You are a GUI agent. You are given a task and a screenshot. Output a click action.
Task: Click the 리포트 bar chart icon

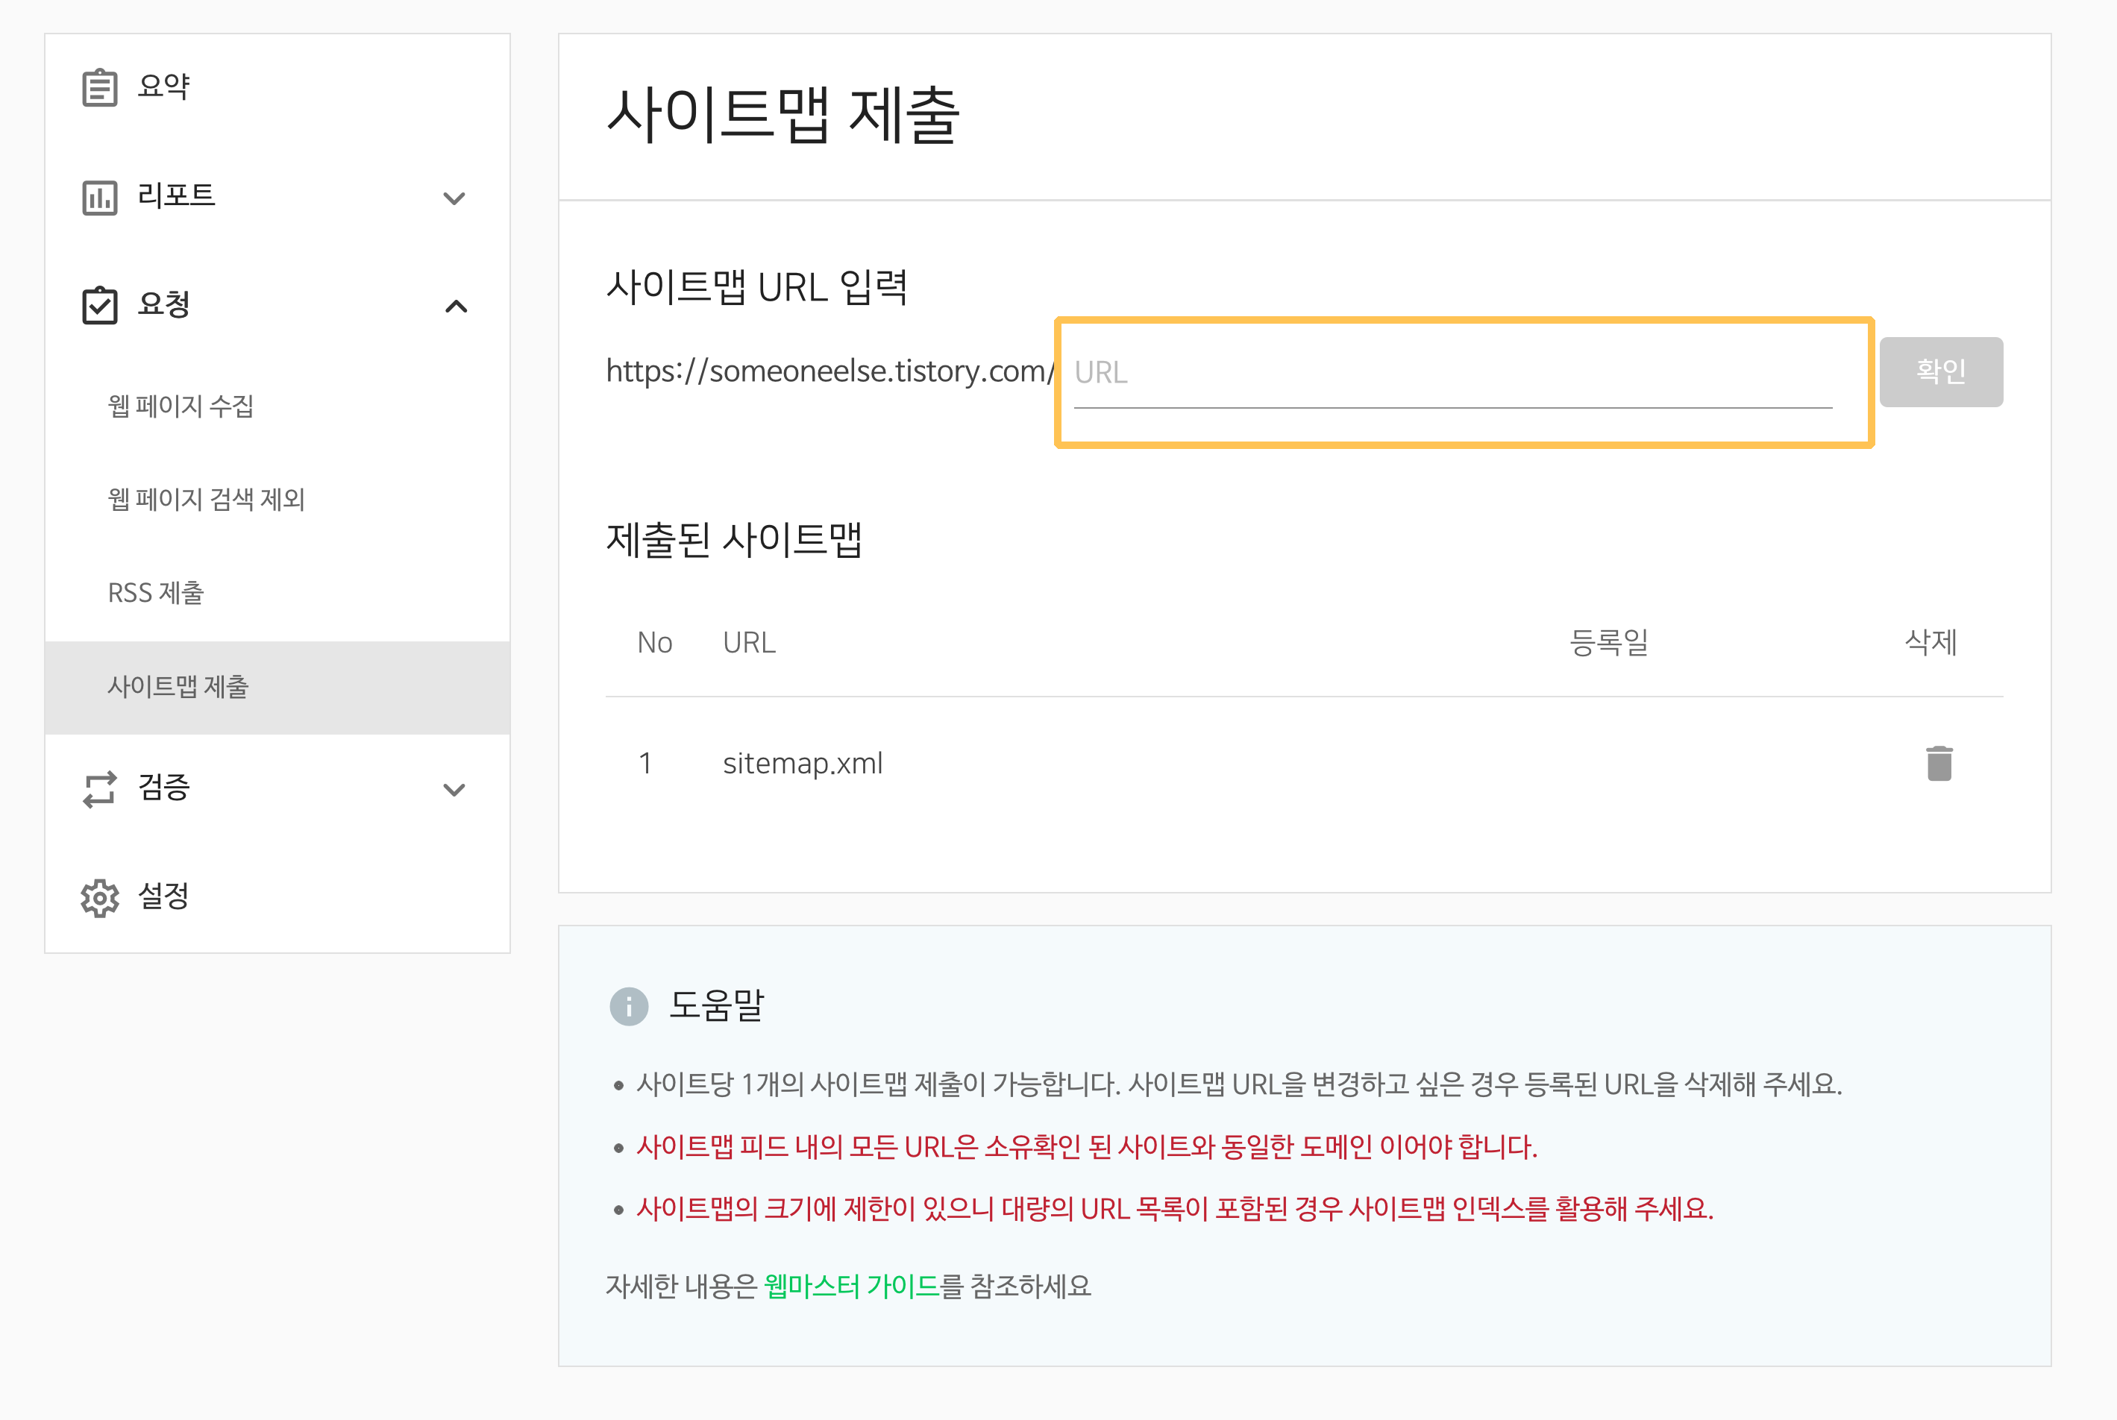(x=100, y=198)
